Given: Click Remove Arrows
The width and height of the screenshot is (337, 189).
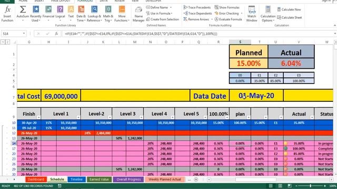Looking at the screenshot, I should (x=196, y=19).
